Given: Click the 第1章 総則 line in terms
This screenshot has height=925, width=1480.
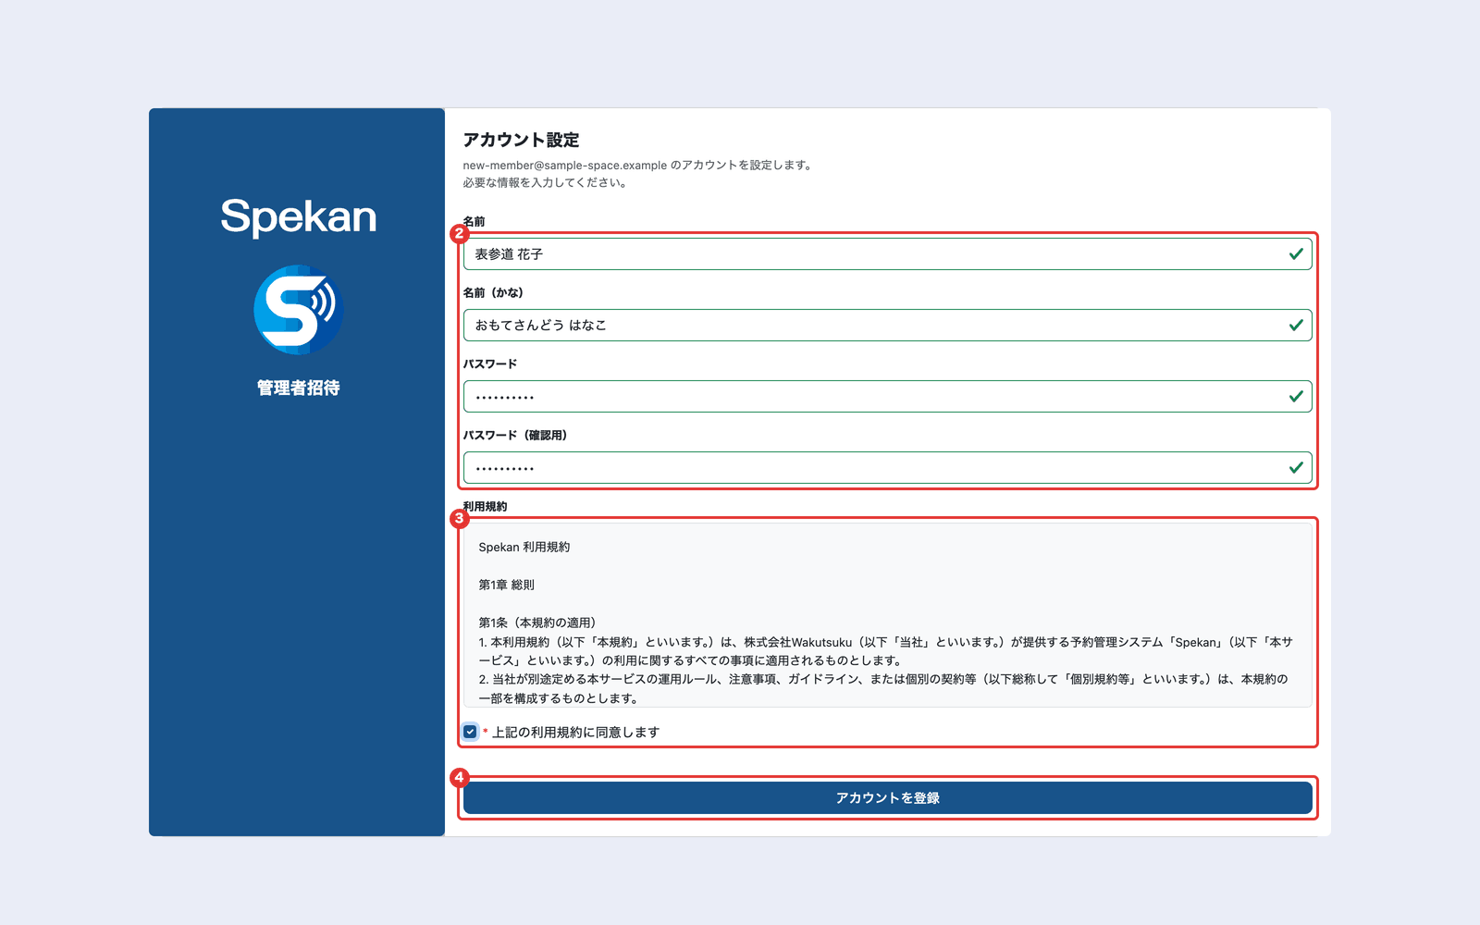Looking at the screenshot, I should pos(507,586).
